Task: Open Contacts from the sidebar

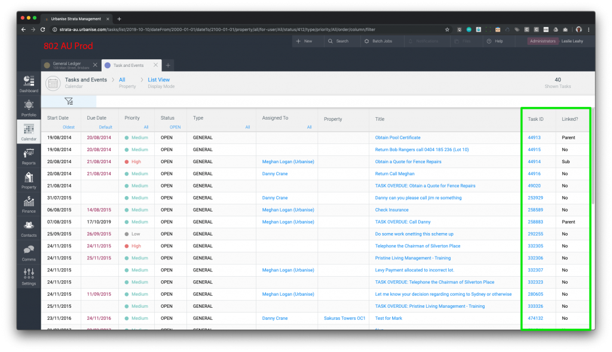Action: click(29, 228)
